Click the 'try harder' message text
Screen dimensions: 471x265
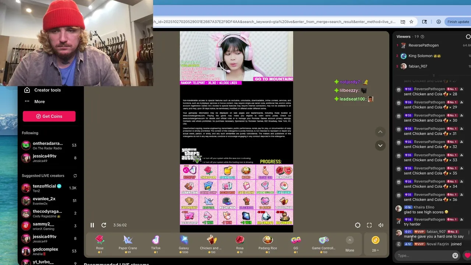click(x=411, y=224)
